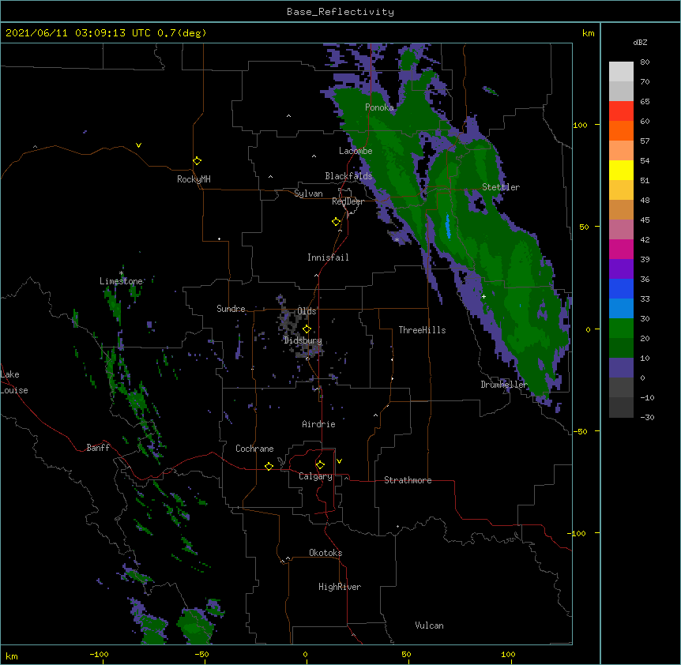681x665 pixels.
Task: Click the yellow diamond marker south of RedDeer
Action: pyautogui.click(x=337, y=222)
